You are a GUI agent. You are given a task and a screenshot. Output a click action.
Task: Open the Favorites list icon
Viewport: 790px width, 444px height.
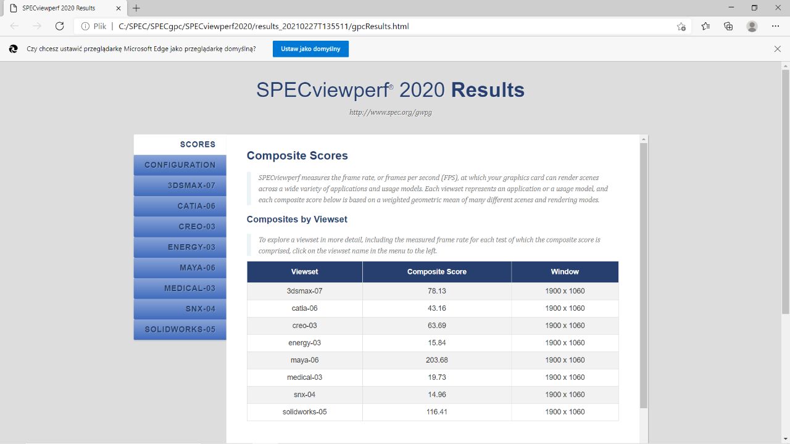(706, 26)
